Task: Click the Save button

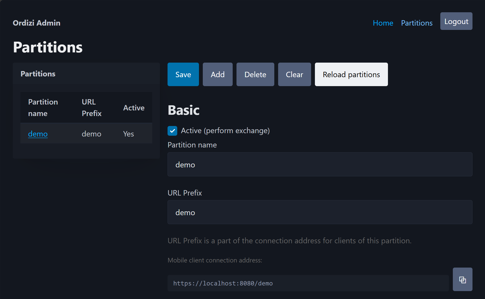Action: tap(183, 74)
